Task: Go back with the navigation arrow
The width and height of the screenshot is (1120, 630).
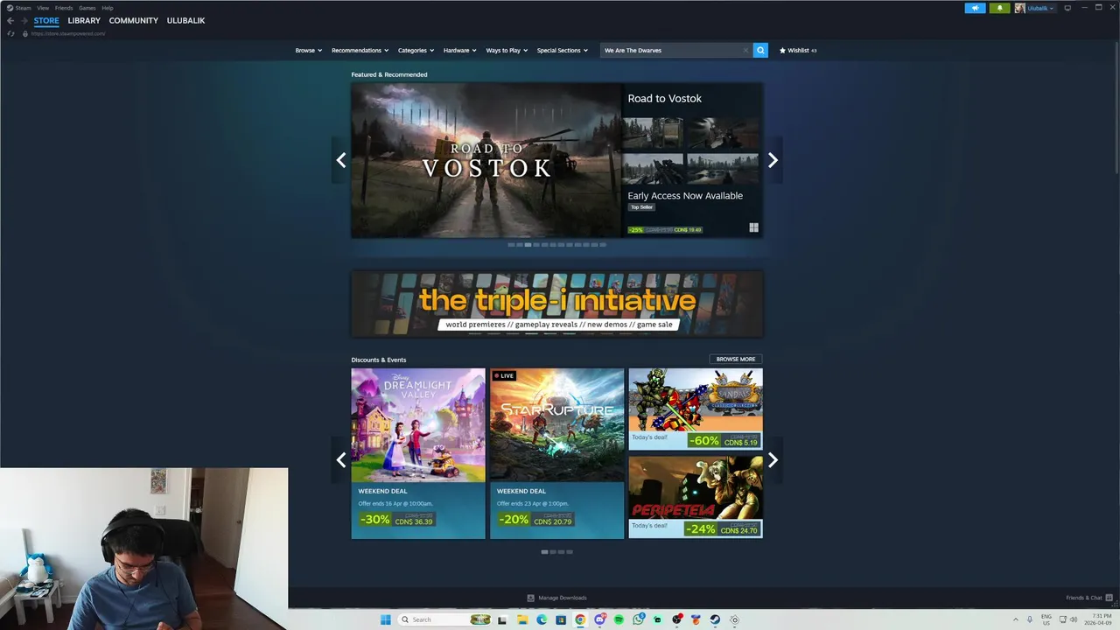Action: pos(10,20)
